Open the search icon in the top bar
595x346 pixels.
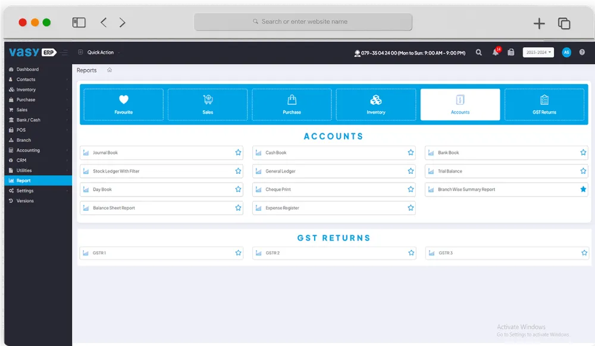[x=479, y=52]
